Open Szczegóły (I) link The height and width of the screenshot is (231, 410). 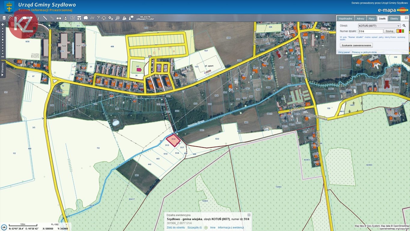[195, 228]
